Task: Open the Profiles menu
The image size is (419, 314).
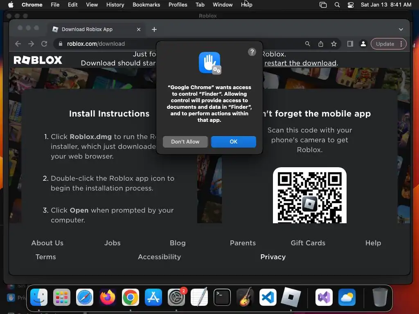Action: [x=178, y=4]
